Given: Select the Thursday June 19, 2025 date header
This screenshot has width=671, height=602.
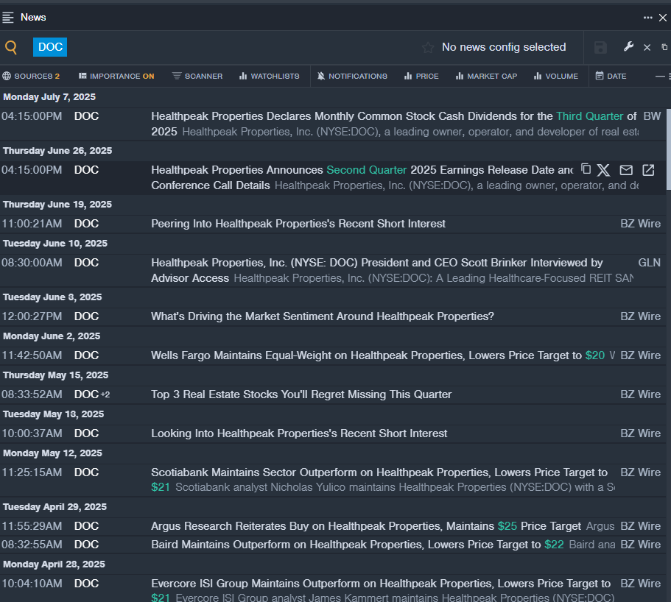Looking at the screenshot, I should point(57,205).
